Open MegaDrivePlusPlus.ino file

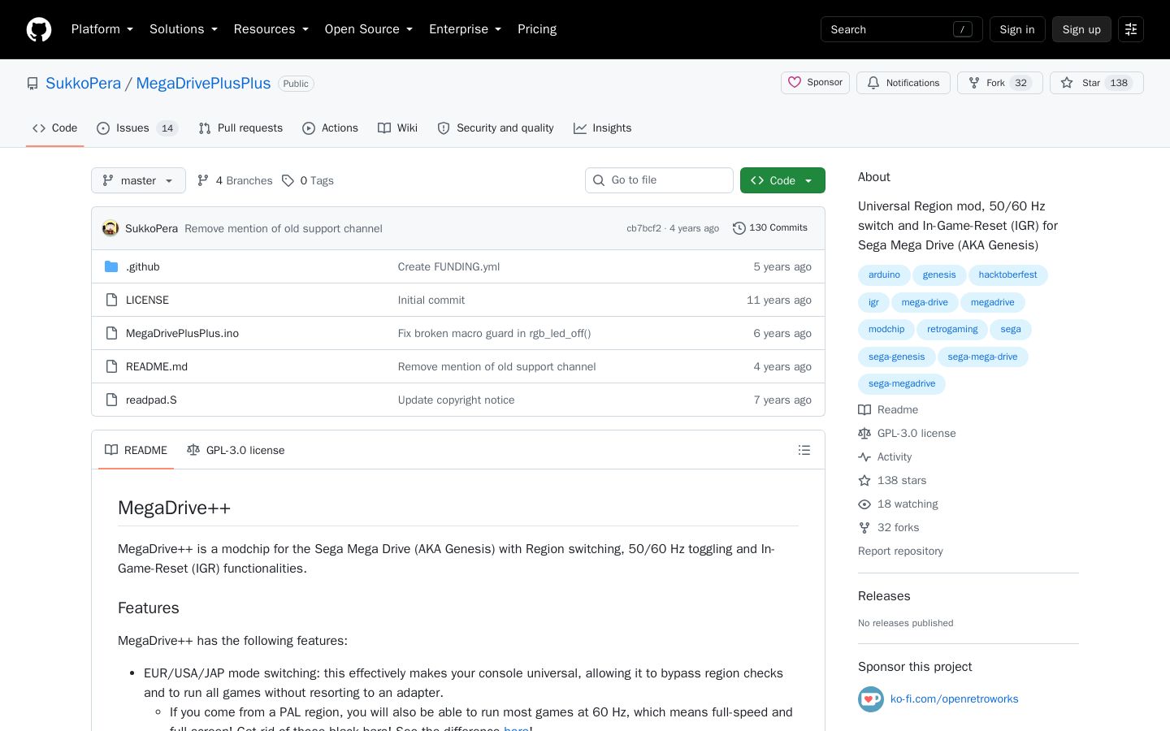pos(182,333)
